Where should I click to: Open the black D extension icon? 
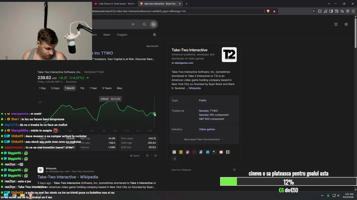[x=314, y=11]
